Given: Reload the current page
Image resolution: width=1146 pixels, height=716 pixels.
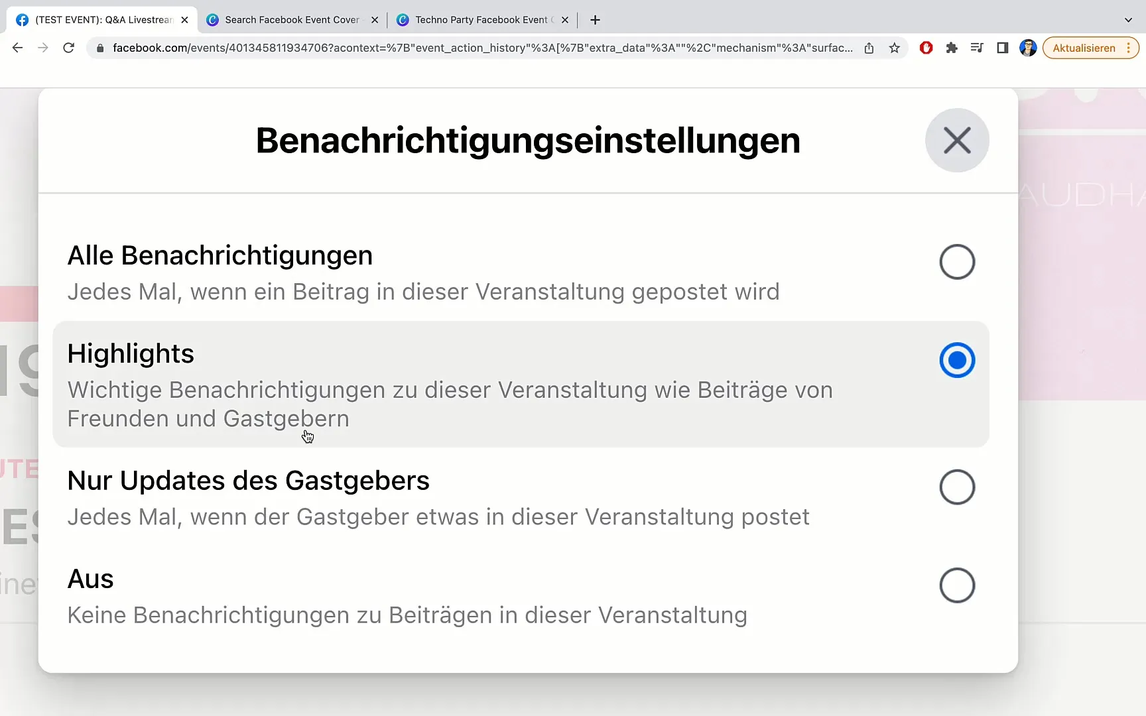Looking at the screenshot, I should (68, 48).
